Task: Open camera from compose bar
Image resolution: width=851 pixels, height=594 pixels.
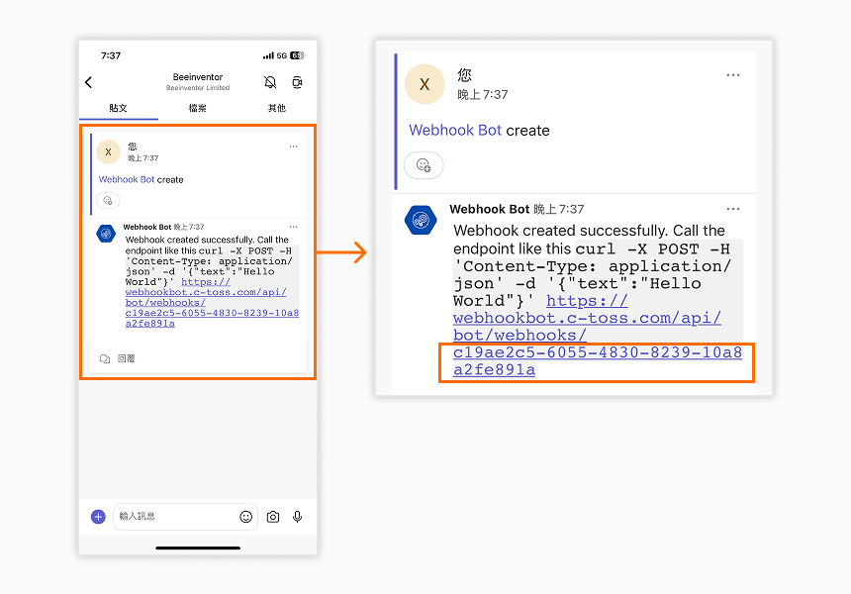Action: (x=273, y=517)
